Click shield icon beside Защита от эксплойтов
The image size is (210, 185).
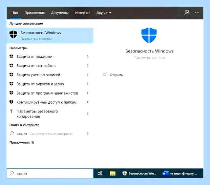[x=12, y=65]
